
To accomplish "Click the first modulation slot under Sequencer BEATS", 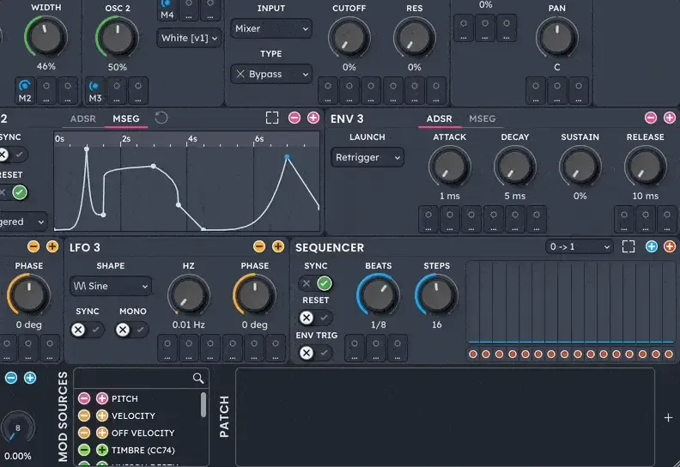I will point(355,349).
